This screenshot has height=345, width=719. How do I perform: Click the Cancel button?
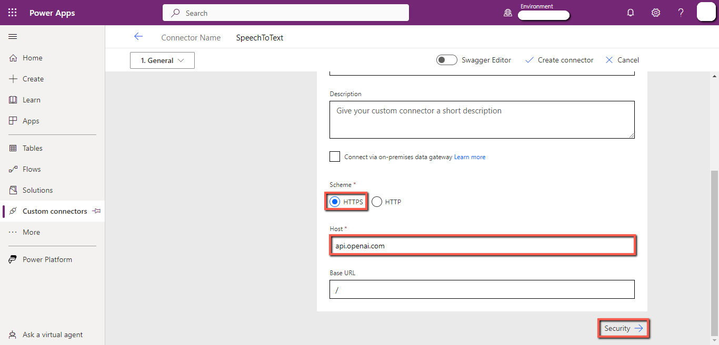click(x=622, y=60)
